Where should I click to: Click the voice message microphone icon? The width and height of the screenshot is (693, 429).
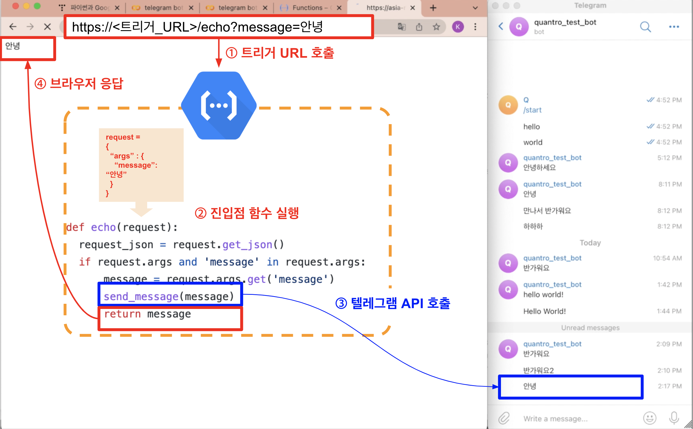pyautogui.click(x=674, y=418)
